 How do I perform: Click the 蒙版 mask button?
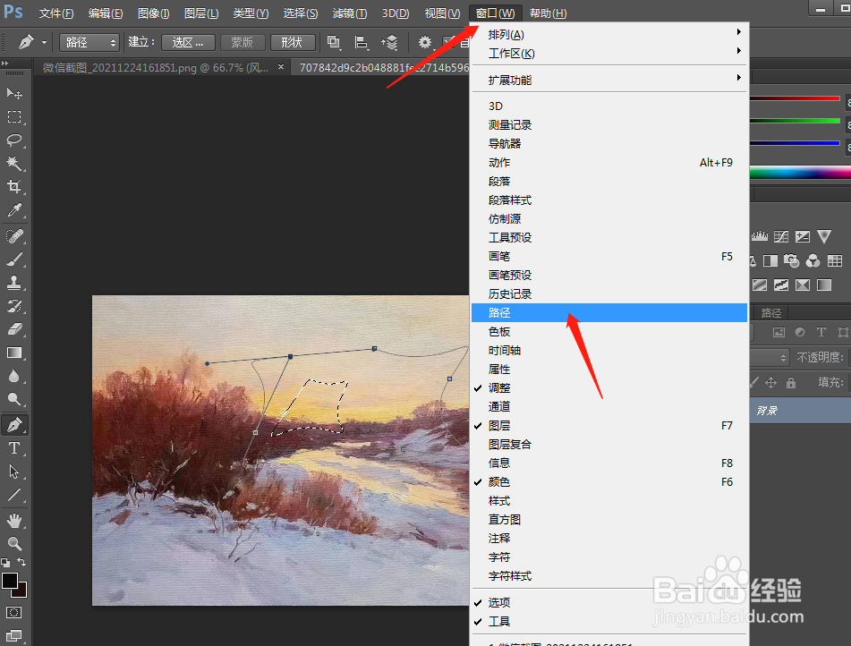(243, 42)
